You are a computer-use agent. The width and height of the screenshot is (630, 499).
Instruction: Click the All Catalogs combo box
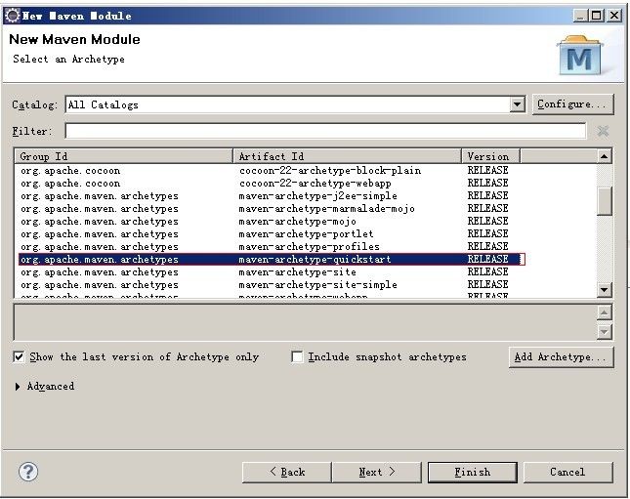click(295, 104)
